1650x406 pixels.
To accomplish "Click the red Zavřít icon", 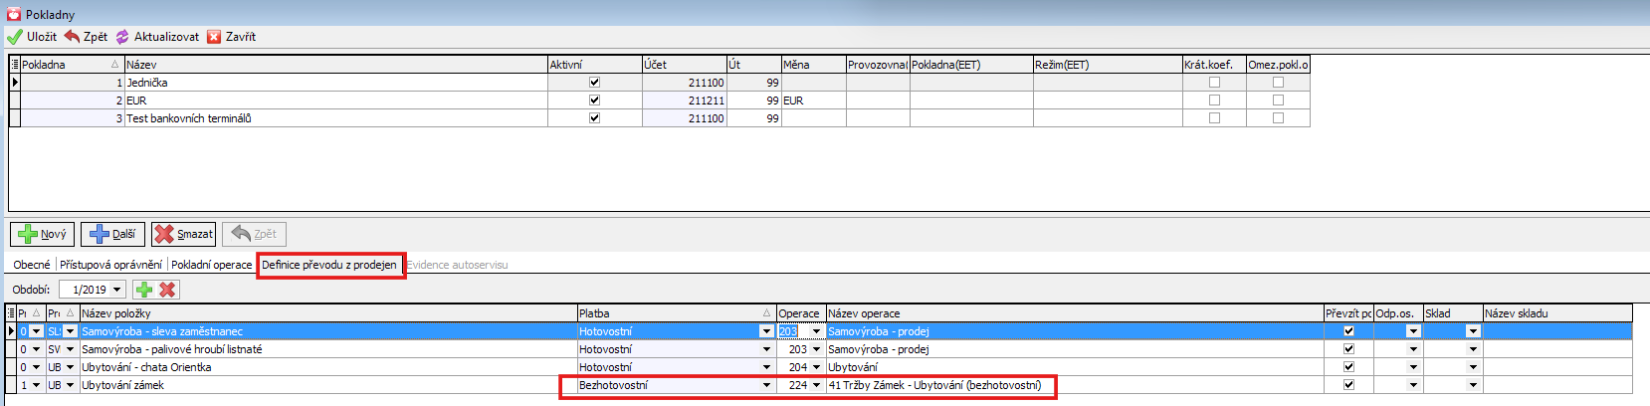I will coord(214,37).
